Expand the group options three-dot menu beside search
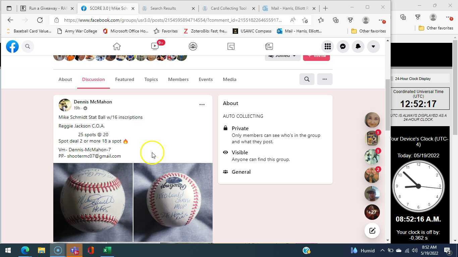 click(x=324, y=79)
